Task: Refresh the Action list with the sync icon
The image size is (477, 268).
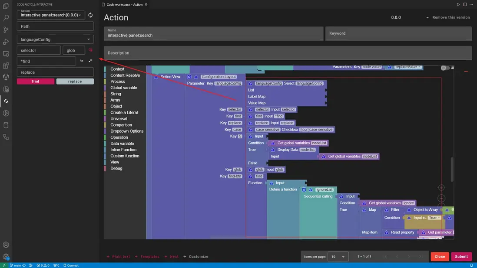Action: pos(90,14)
